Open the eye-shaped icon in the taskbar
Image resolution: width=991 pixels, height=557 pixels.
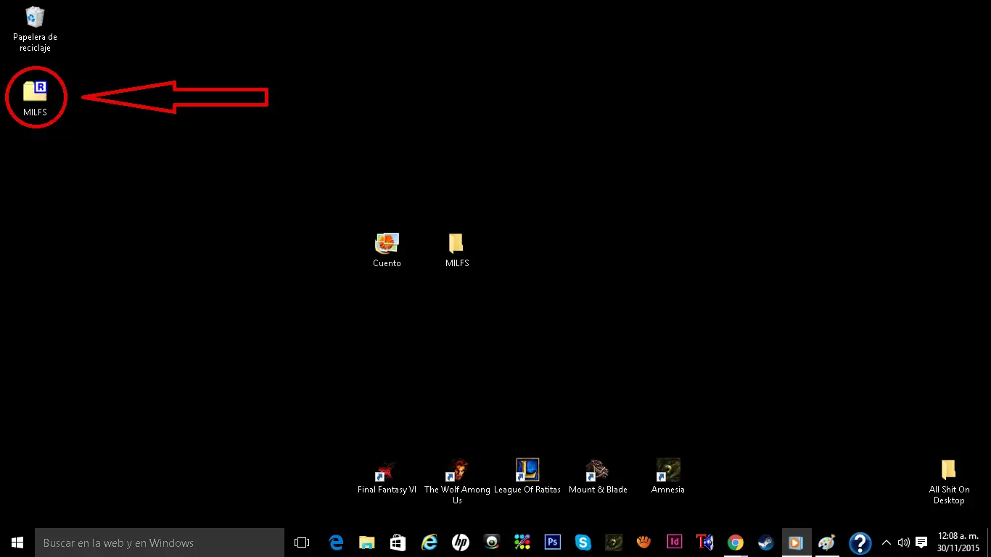(492, 542)
